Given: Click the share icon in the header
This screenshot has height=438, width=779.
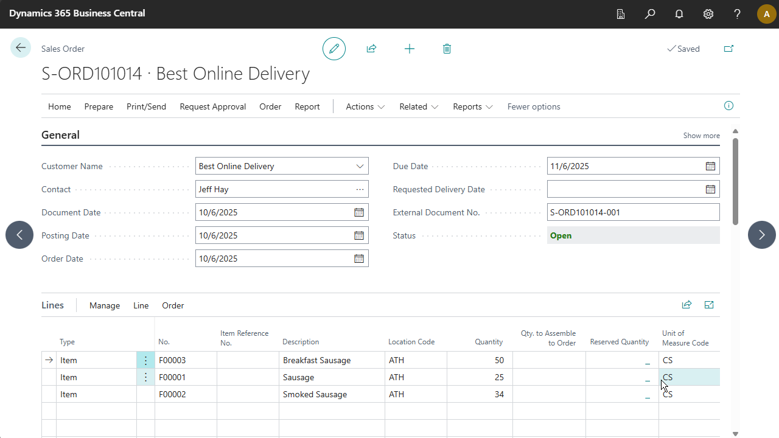Looking at the screenshot, I should (371, 49).
